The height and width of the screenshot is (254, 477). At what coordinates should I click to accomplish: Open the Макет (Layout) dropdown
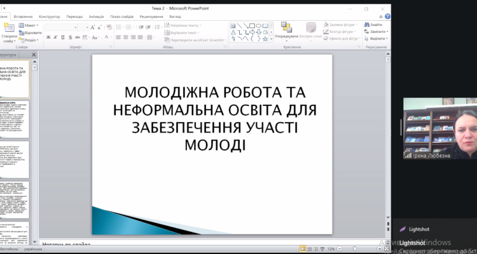[30, 25]
